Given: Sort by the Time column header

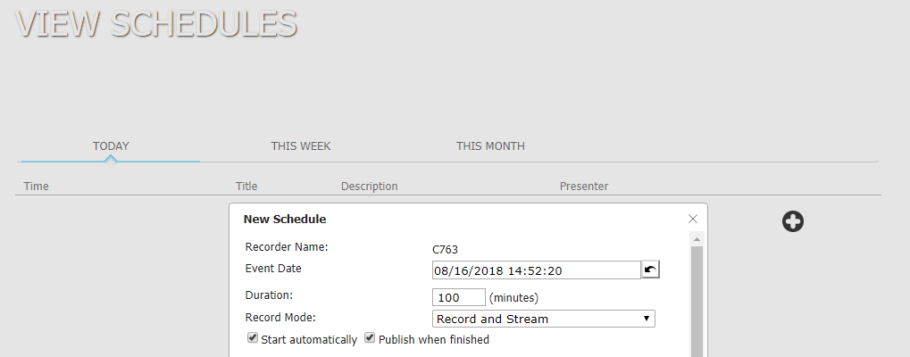Looking at the screenshot, I should [36, 186].
